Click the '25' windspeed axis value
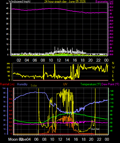 [7, 29]
